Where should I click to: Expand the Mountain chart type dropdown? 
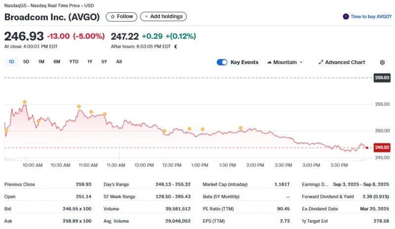tap(285, 63)
